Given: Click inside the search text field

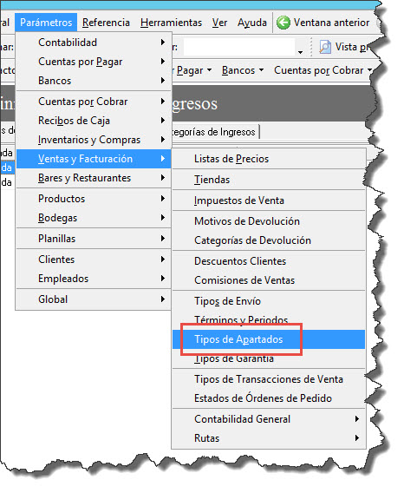Looking at the screenshot, I should point(239,47).
